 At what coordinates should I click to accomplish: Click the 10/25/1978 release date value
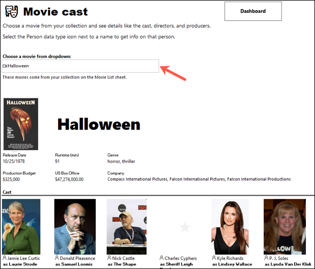tap(13, 161)
